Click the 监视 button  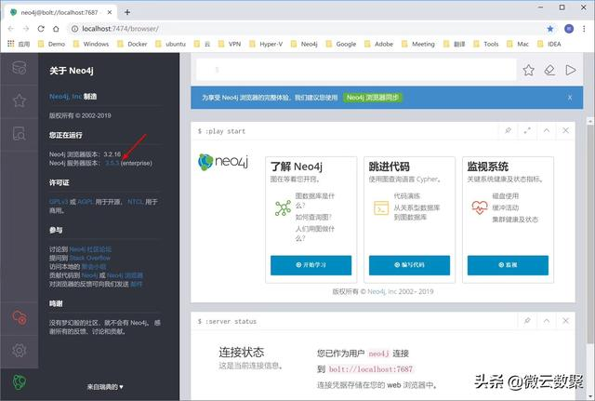point(508,265)
